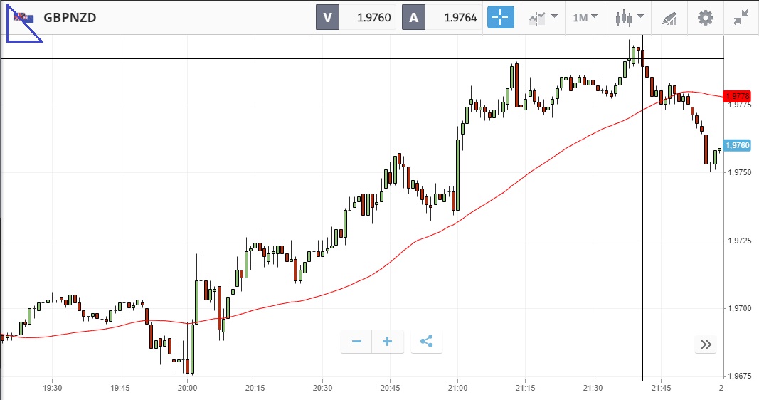The height and width of the screenshot is (400, 759).
Task: Open the indicators dropdown
Action: [x=543, y=18]
